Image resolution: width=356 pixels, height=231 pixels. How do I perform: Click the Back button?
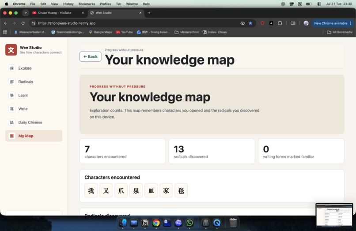91,57
